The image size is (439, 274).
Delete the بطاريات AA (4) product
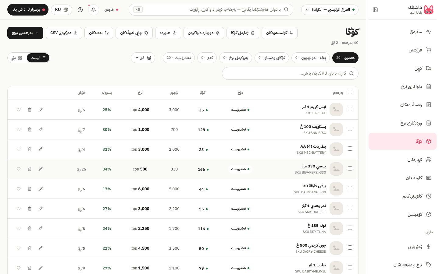click(x=30, y=149)
